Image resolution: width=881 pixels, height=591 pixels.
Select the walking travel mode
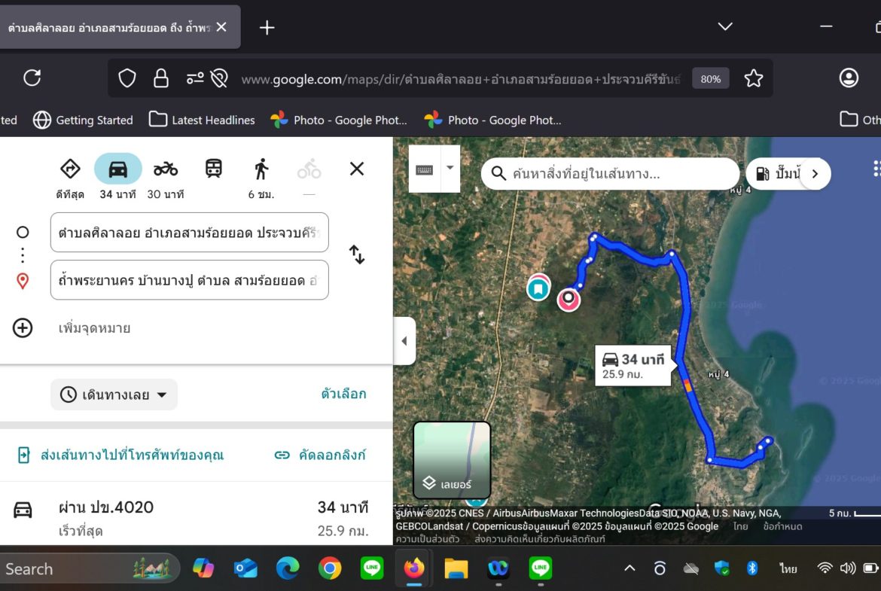261,169
